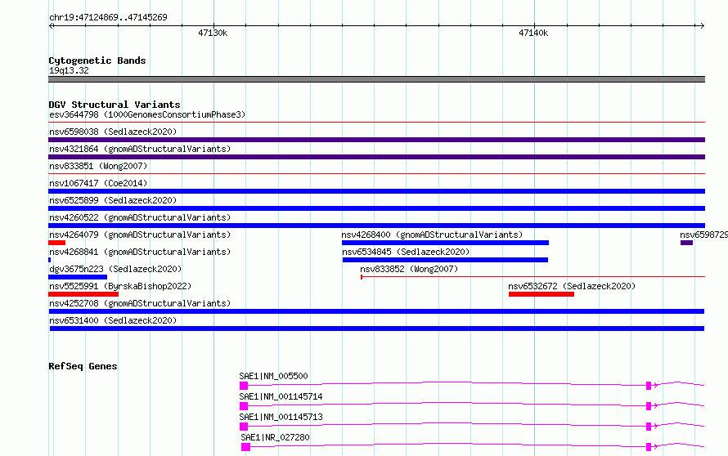Click the Cytogenetic Bands track title
This screenshot has width=728, height=456.
(97, 60)
